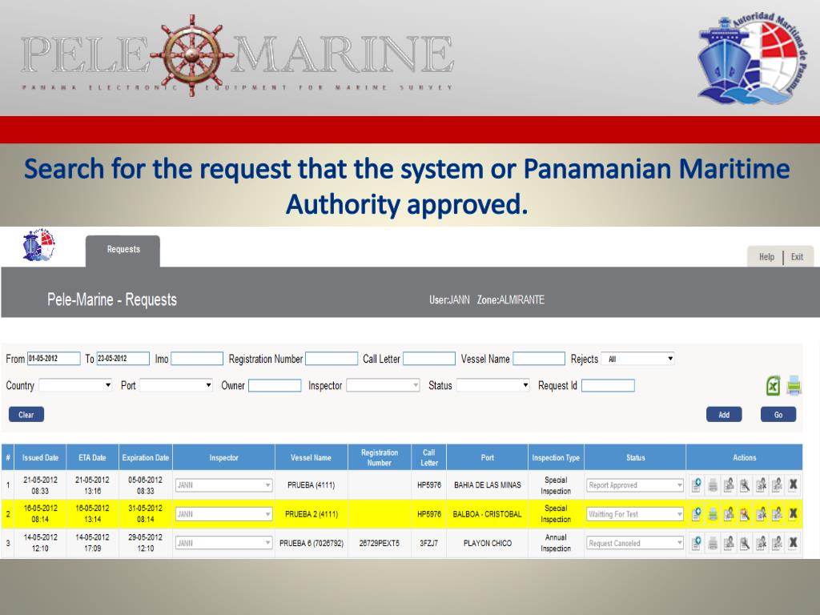
Task: Switch to the Requests tab
Action: [123, 251]
